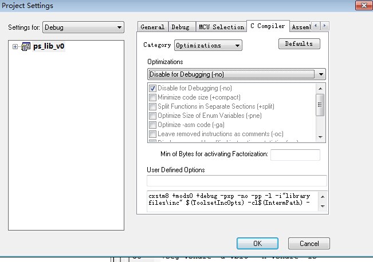373x262 pixels.
Task: Enable Minimize code size (+compact)
Action: (153, 98)
